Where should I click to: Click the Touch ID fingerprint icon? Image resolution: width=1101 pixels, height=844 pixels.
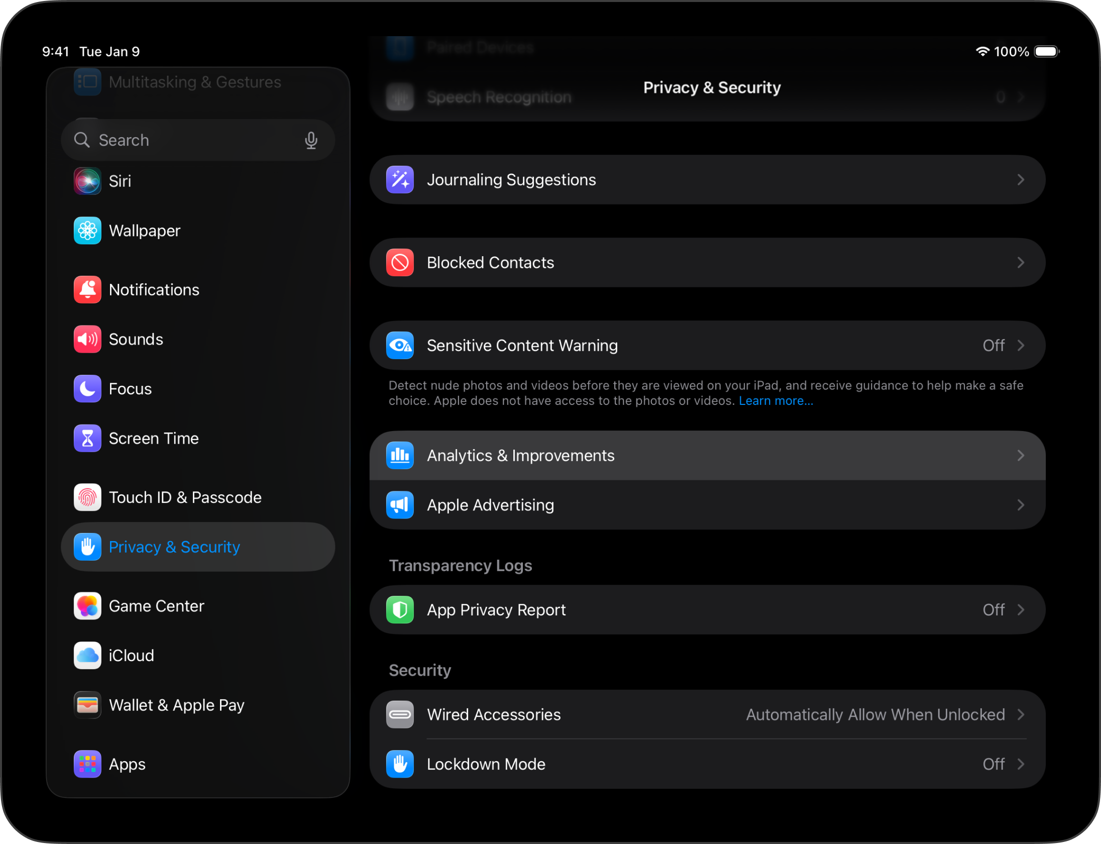point(87,497)
